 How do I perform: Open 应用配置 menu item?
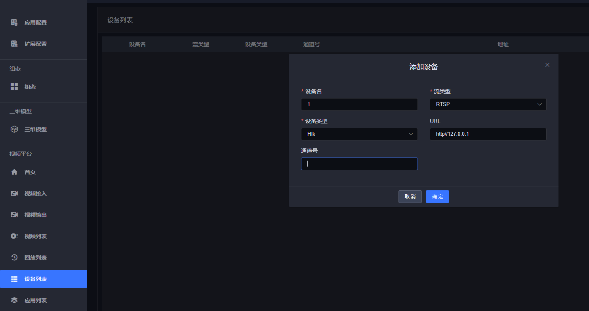tap(44, 23)
